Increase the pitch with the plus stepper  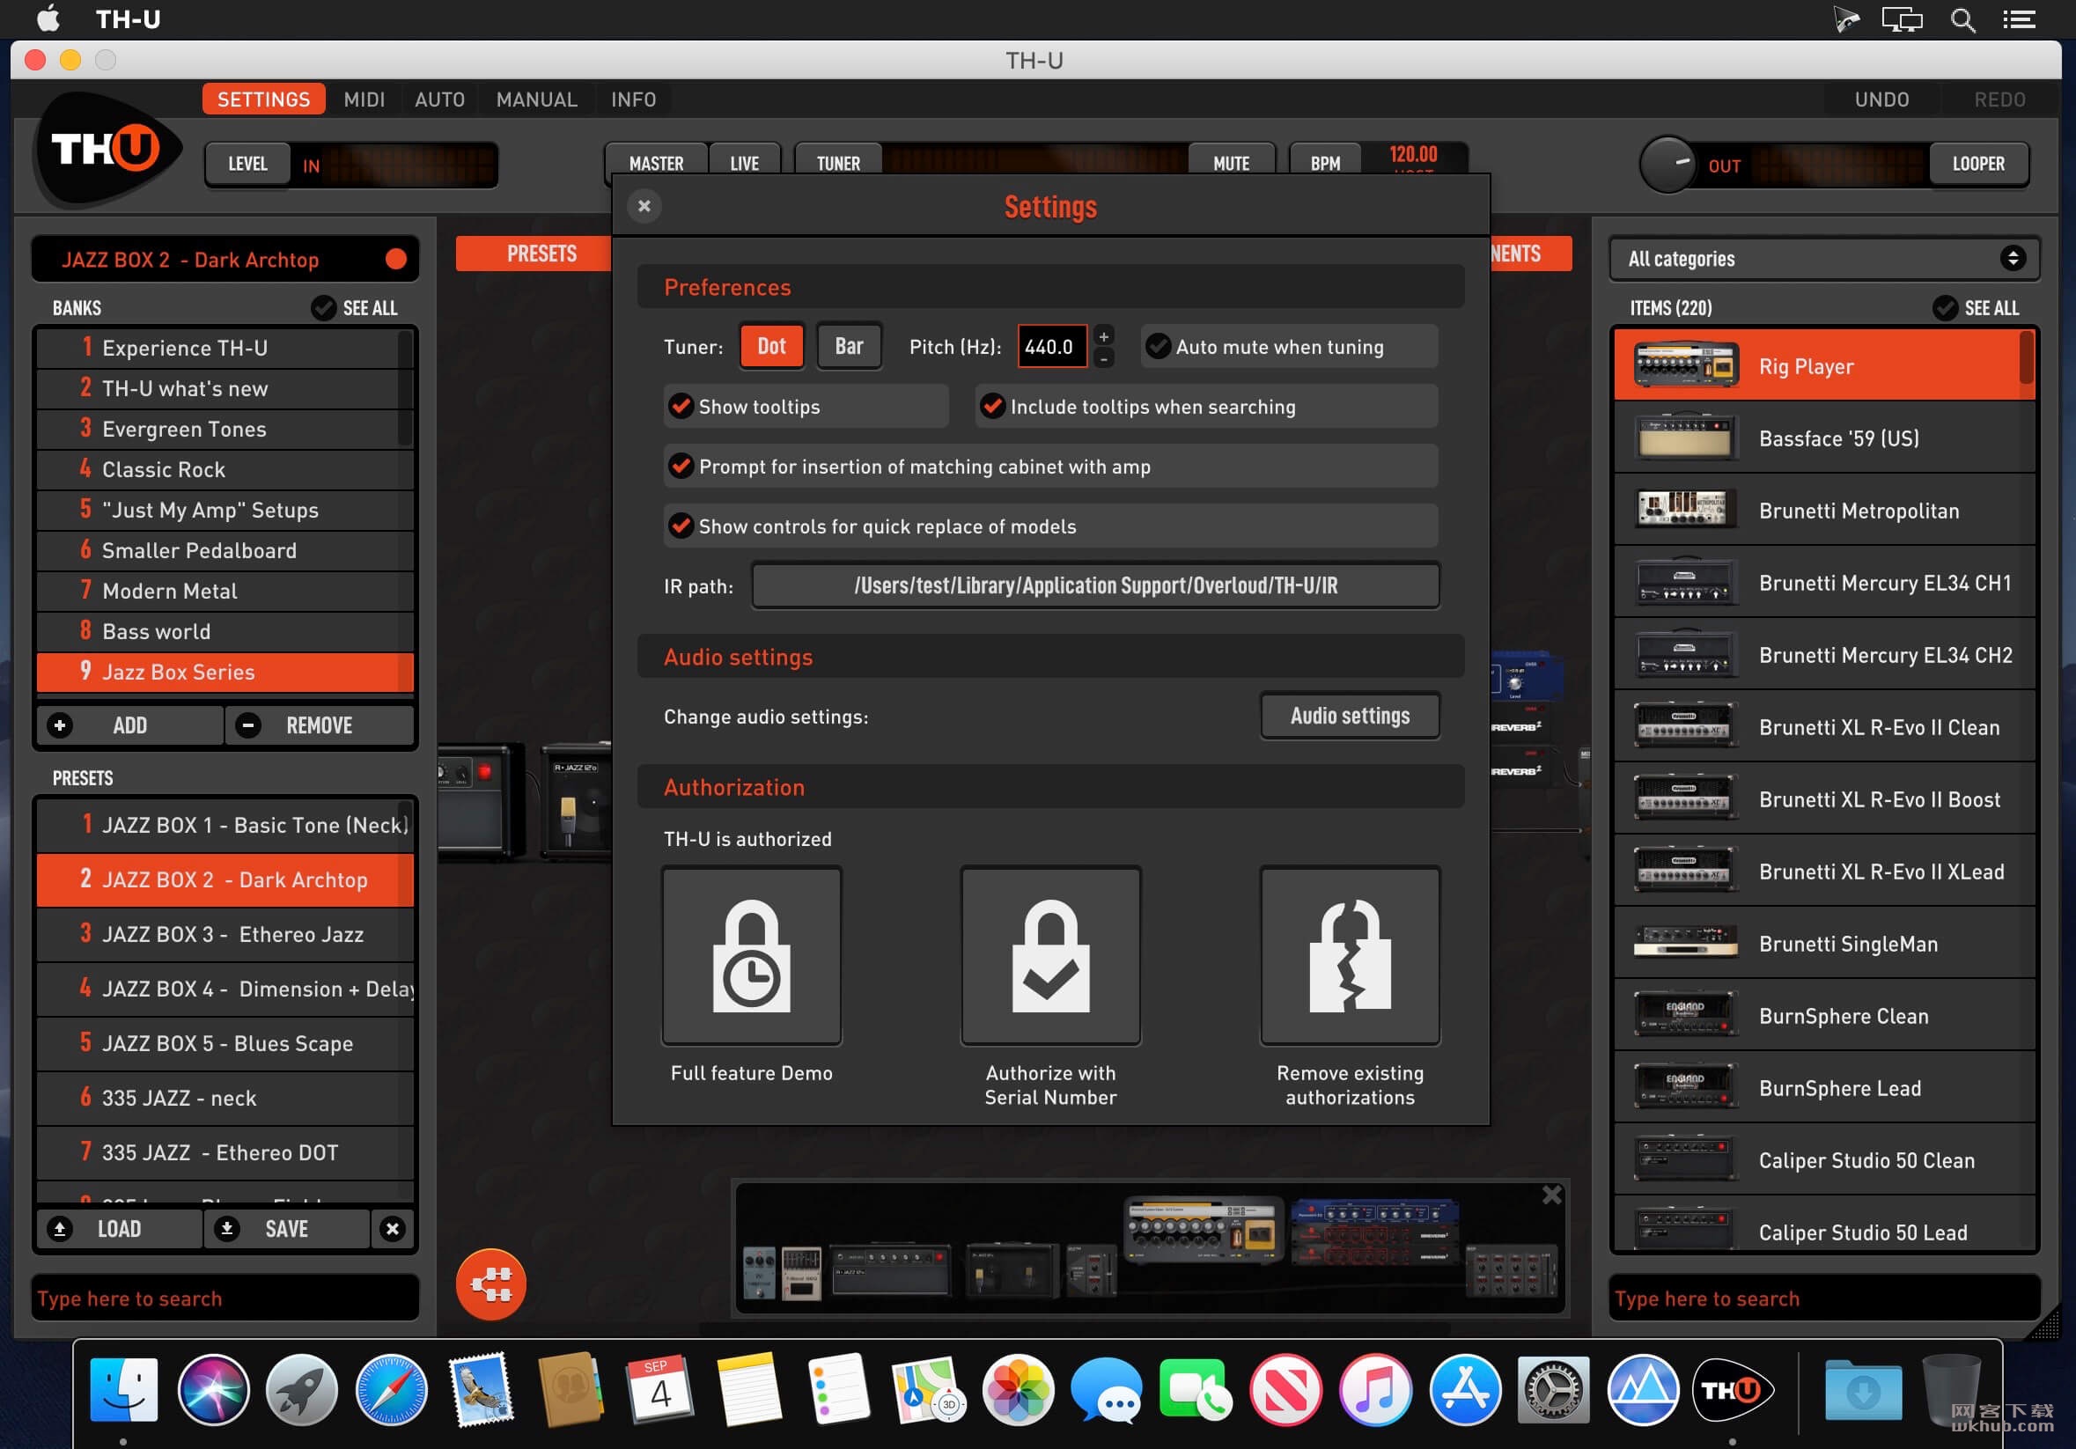tap(1103, 336)
